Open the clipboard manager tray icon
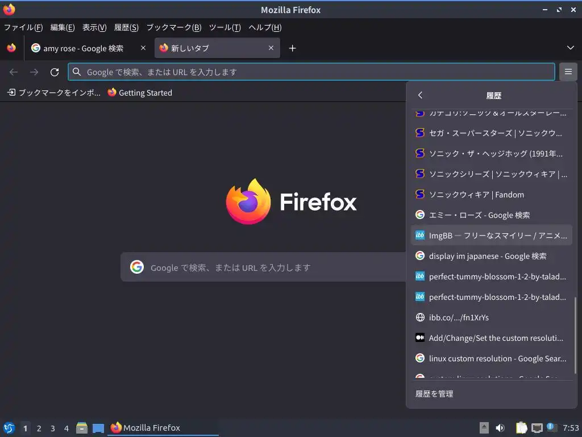The width and height of the screenshot is (582, 437). 521,428
